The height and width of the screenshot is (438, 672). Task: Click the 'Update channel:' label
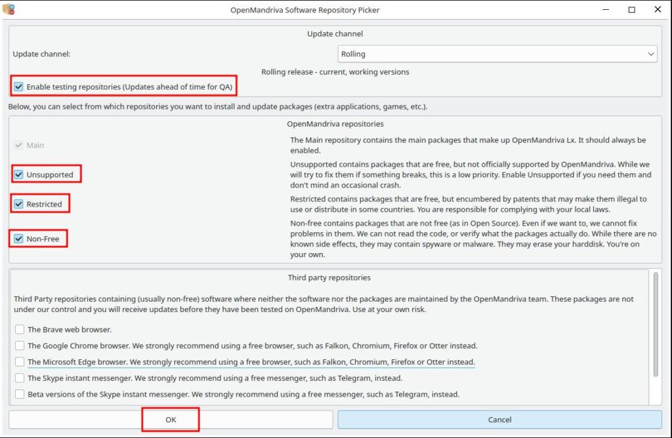pyautogui.click(x=41, y=54)
